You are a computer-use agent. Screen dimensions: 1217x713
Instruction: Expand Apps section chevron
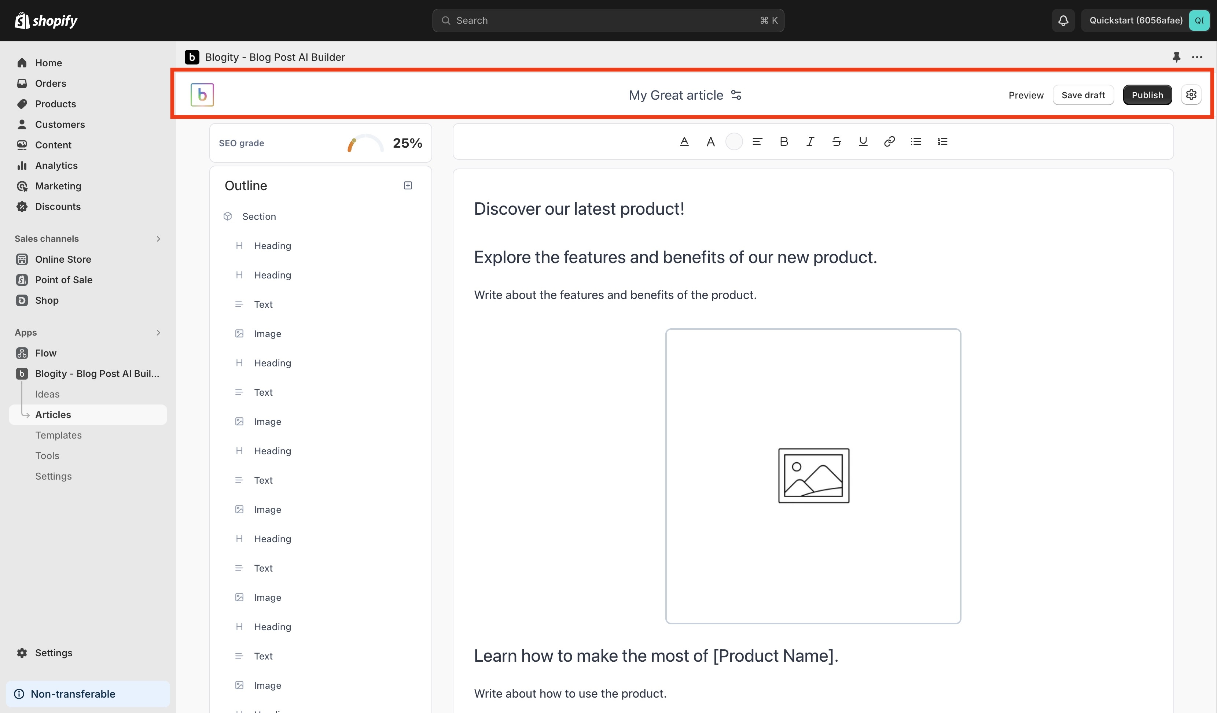tap(158, 333)
